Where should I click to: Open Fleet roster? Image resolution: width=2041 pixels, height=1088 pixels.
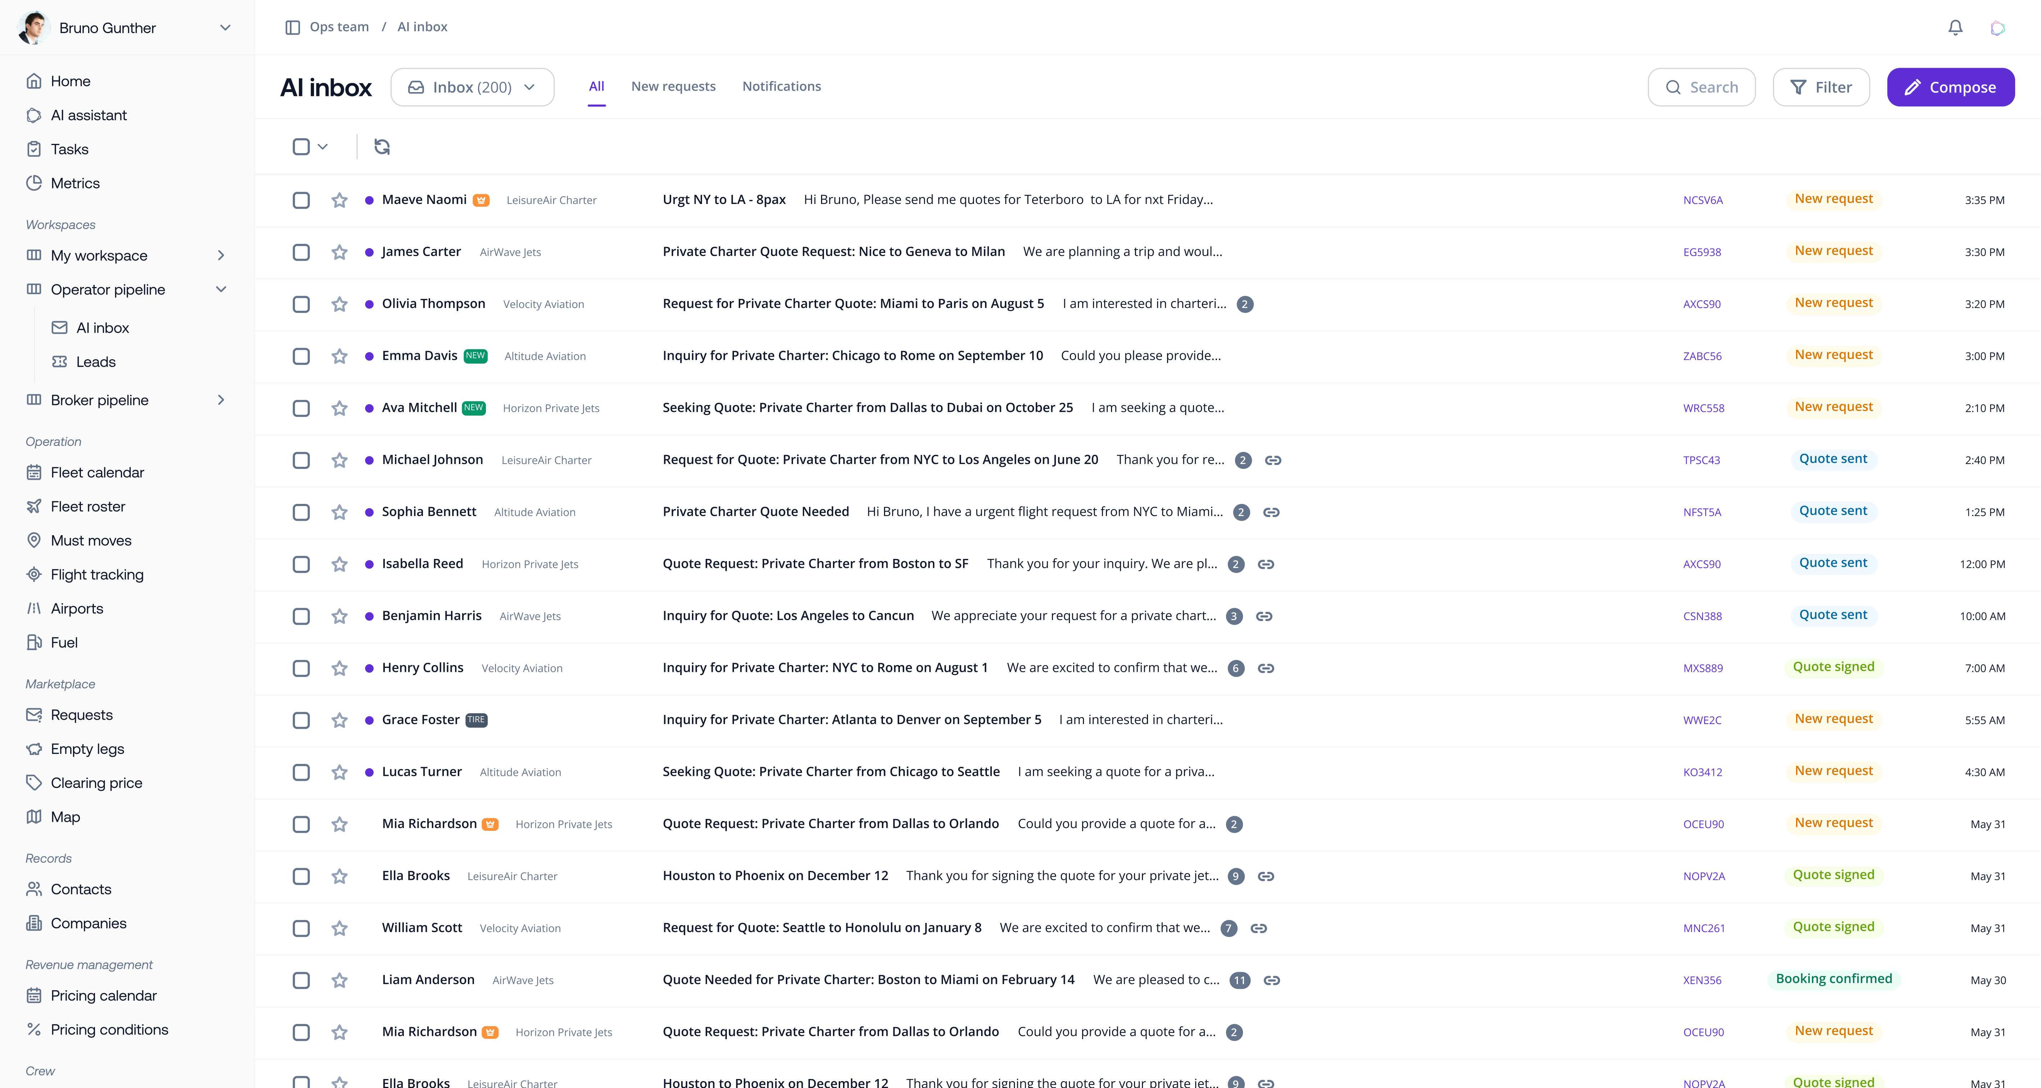(x=75, y=506)
